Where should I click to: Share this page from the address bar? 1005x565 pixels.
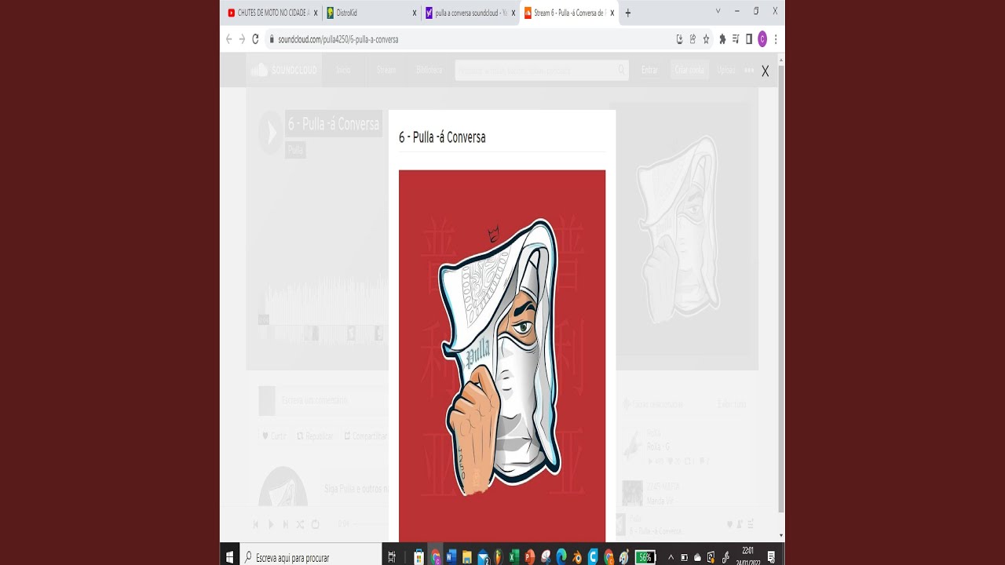[x=693, y=38]
